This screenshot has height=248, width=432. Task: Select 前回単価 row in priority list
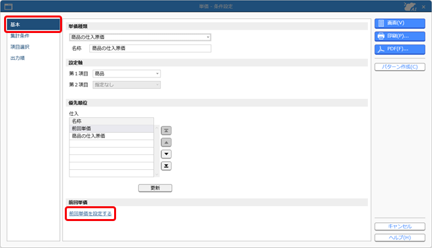tap(111, 129)
